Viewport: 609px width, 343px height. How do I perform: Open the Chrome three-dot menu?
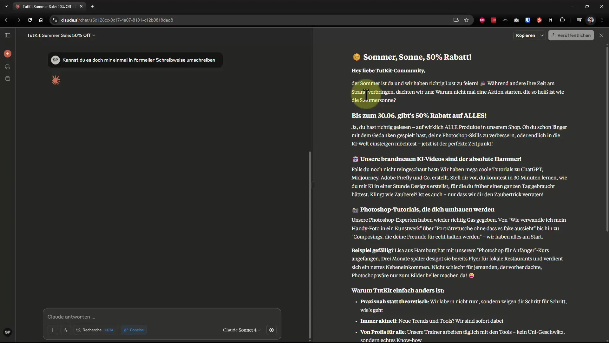pos(602,20)
